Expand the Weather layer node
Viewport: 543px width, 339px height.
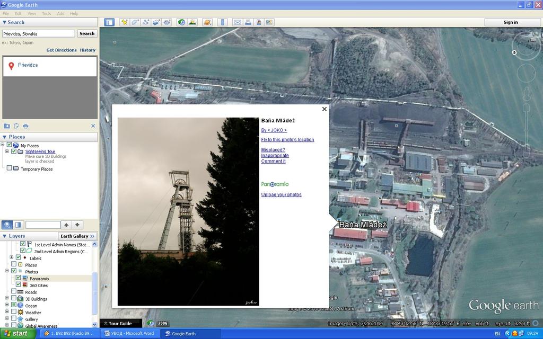click(x=7, y=312)
